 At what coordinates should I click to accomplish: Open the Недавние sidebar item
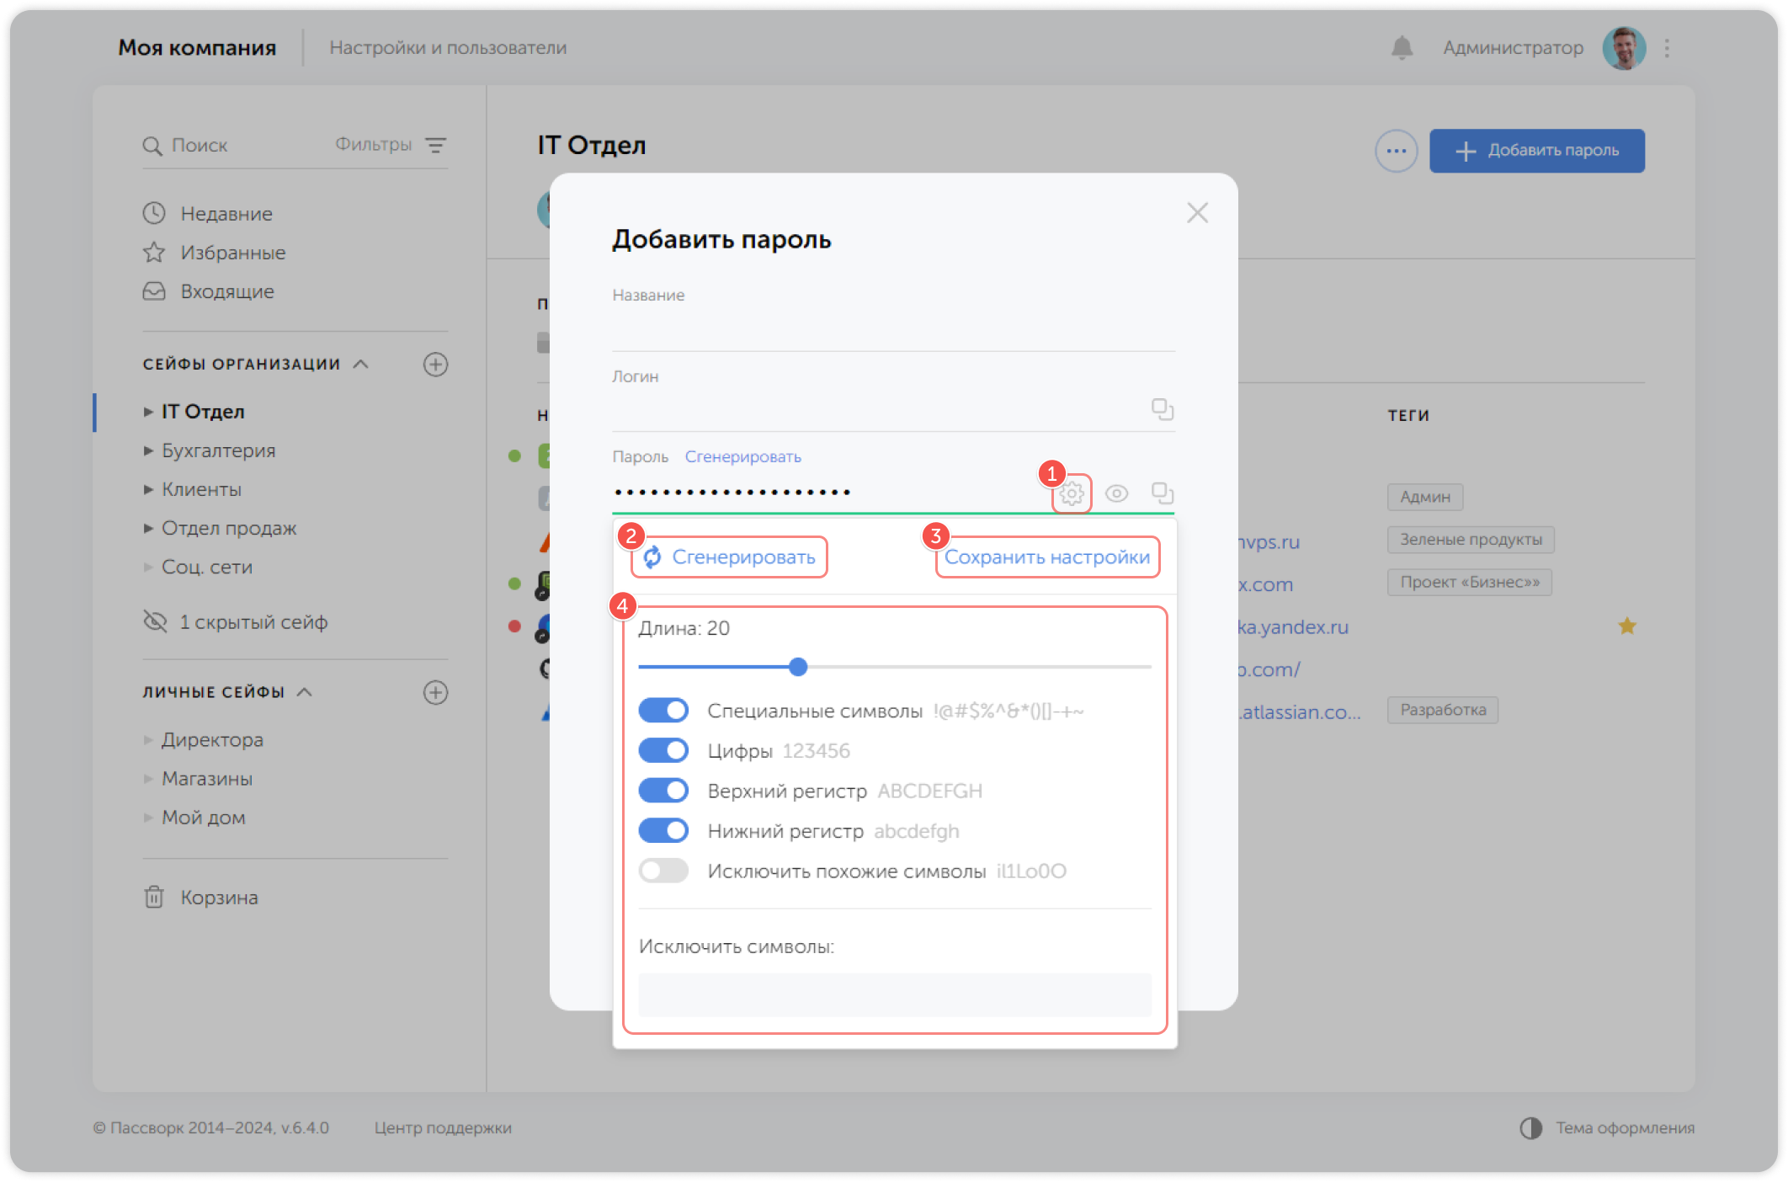226,214
